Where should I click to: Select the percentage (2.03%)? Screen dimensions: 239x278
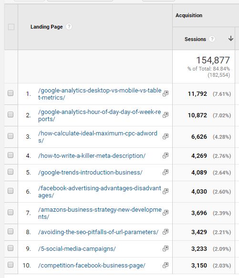coord(222,266)
